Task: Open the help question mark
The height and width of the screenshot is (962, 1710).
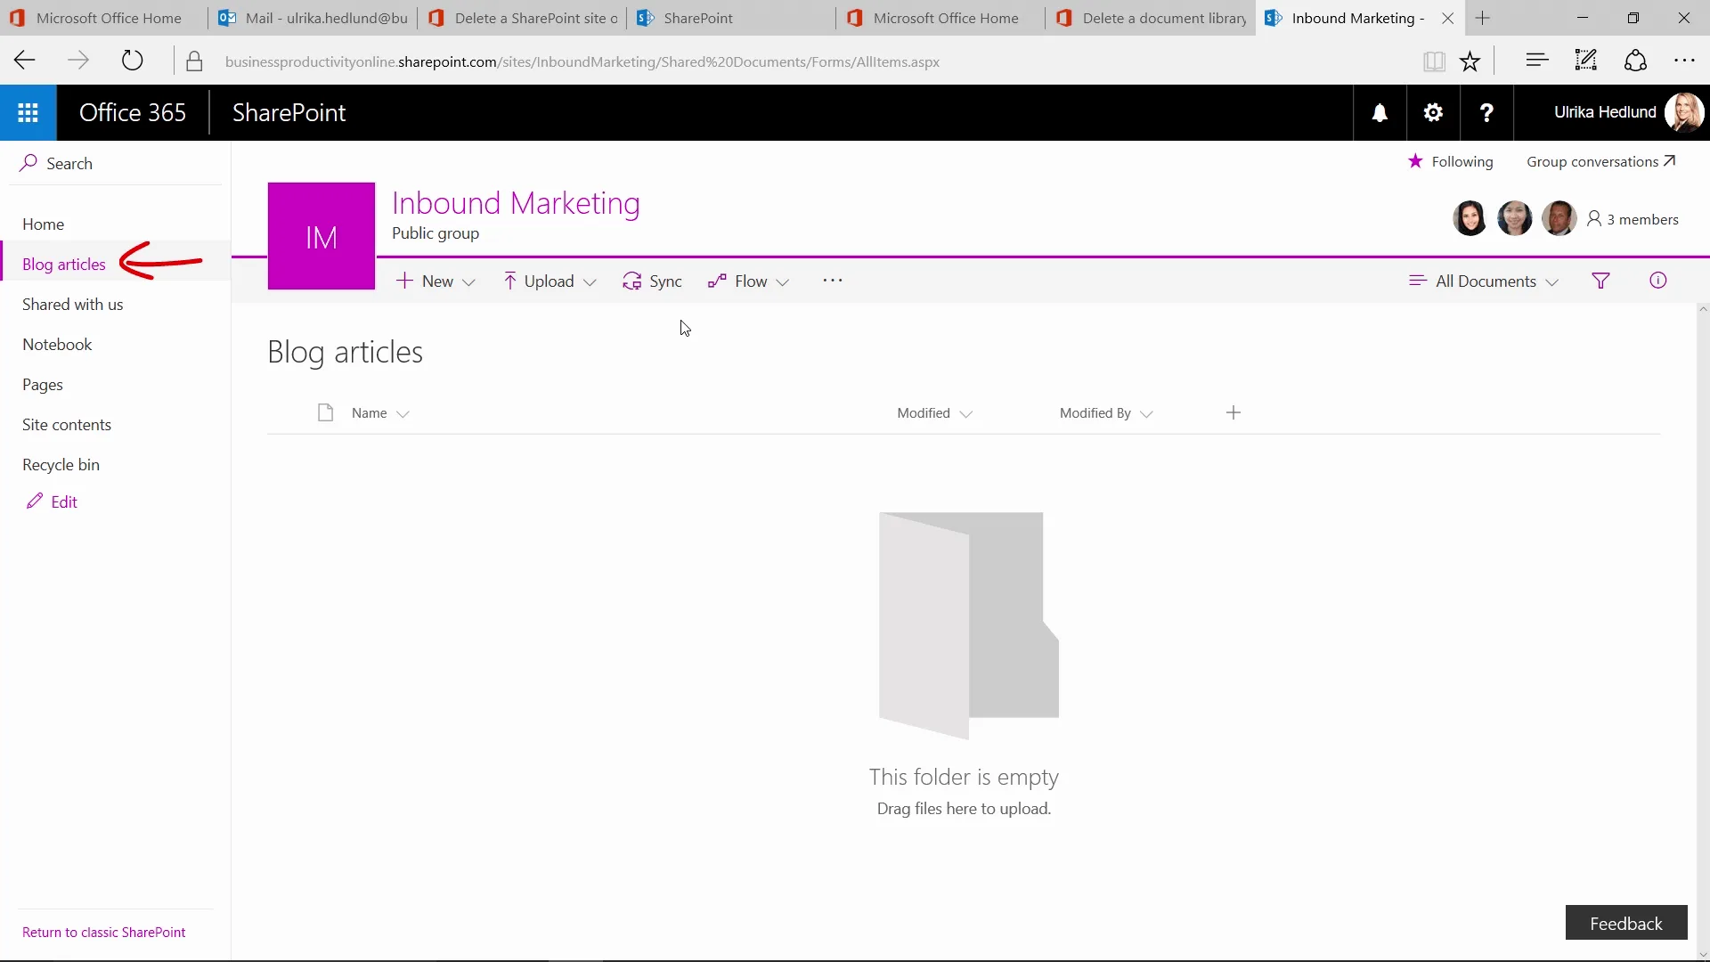Action: 1486,112
